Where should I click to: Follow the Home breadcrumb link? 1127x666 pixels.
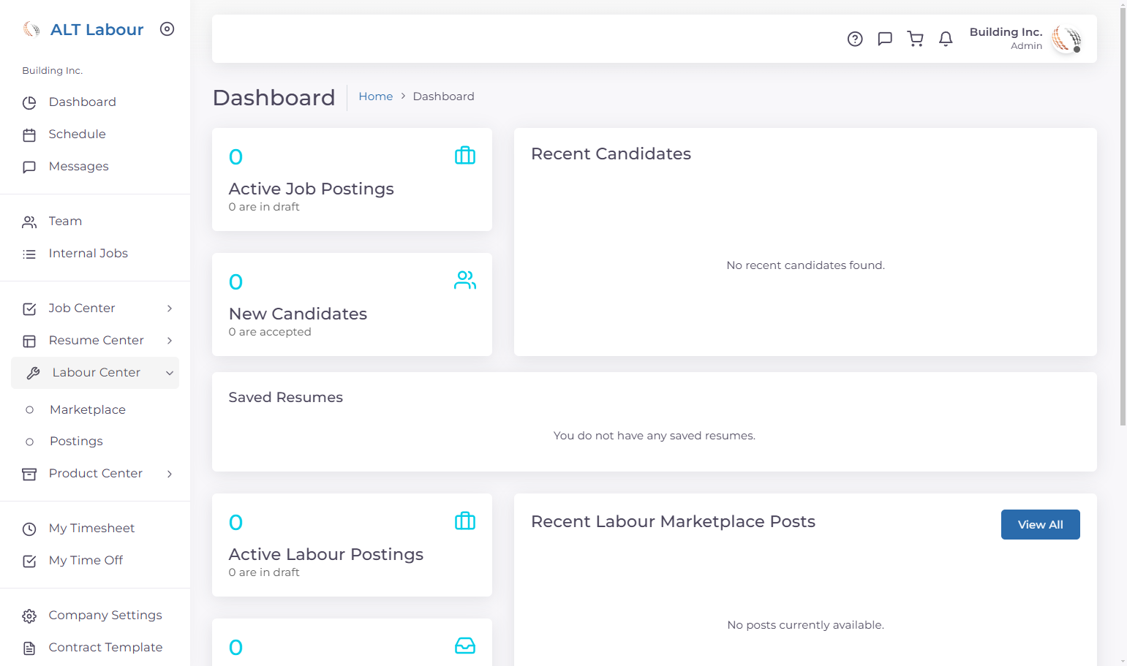pos(375,97)
